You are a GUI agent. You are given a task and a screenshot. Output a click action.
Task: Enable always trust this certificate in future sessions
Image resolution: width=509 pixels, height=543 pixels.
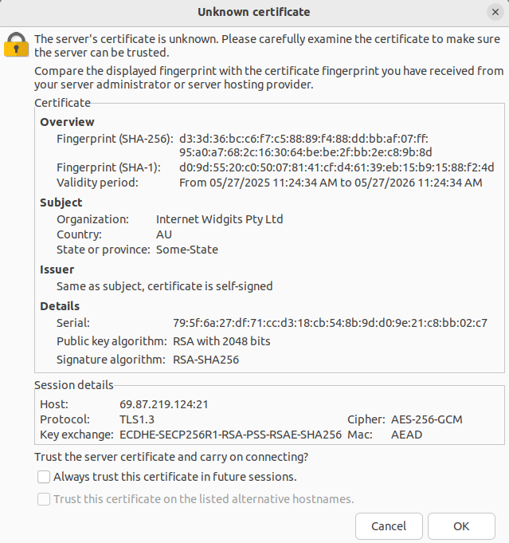click(x=43, y=478)
